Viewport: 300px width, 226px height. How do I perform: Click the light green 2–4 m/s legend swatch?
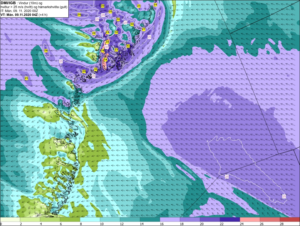30,219
